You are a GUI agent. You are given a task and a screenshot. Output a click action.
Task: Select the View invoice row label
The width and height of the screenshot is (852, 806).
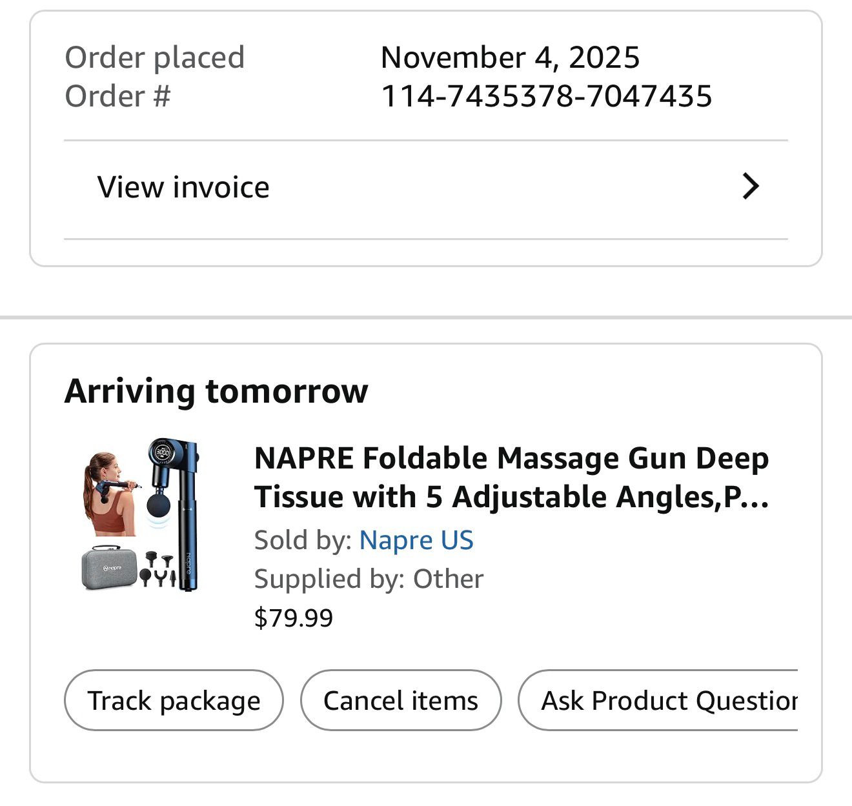(x=183, y=187)
